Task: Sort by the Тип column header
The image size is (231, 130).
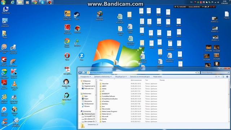Action: tap(147, 80)
